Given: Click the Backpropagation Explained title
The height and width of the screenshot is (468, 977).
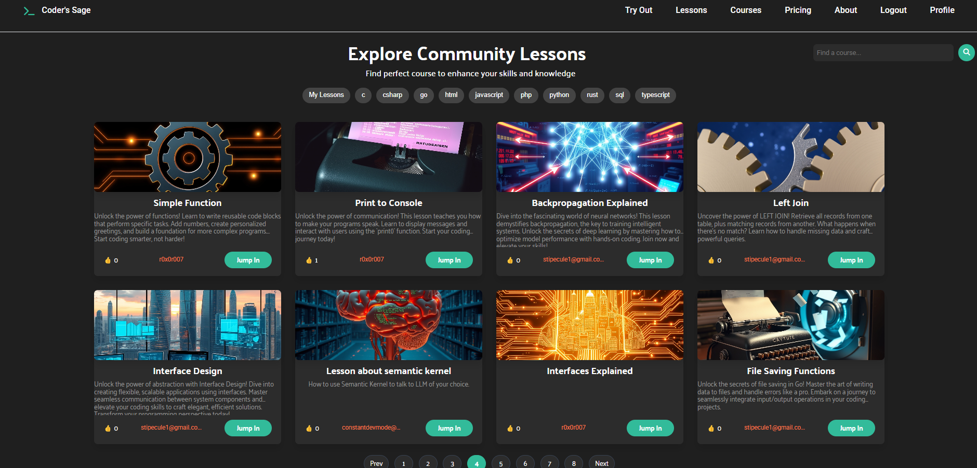Looking at the screenshot, I should click(590, 203).
